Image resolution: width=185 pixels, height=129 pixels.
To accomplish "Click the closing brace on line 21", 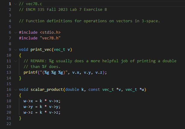I will 20,118.
